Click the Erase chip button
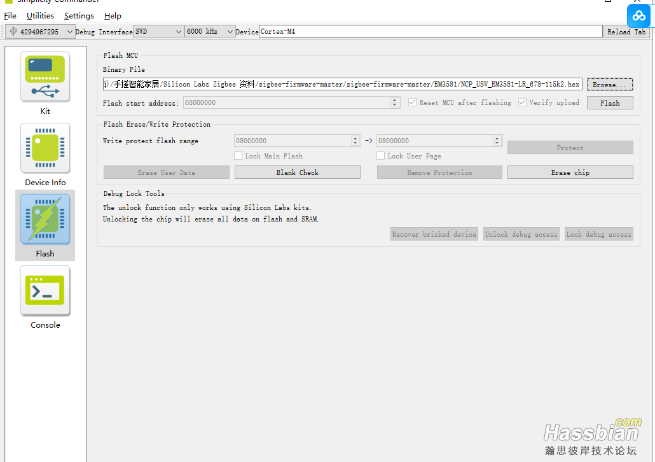655x462 pixels. [x=570, y=172]
